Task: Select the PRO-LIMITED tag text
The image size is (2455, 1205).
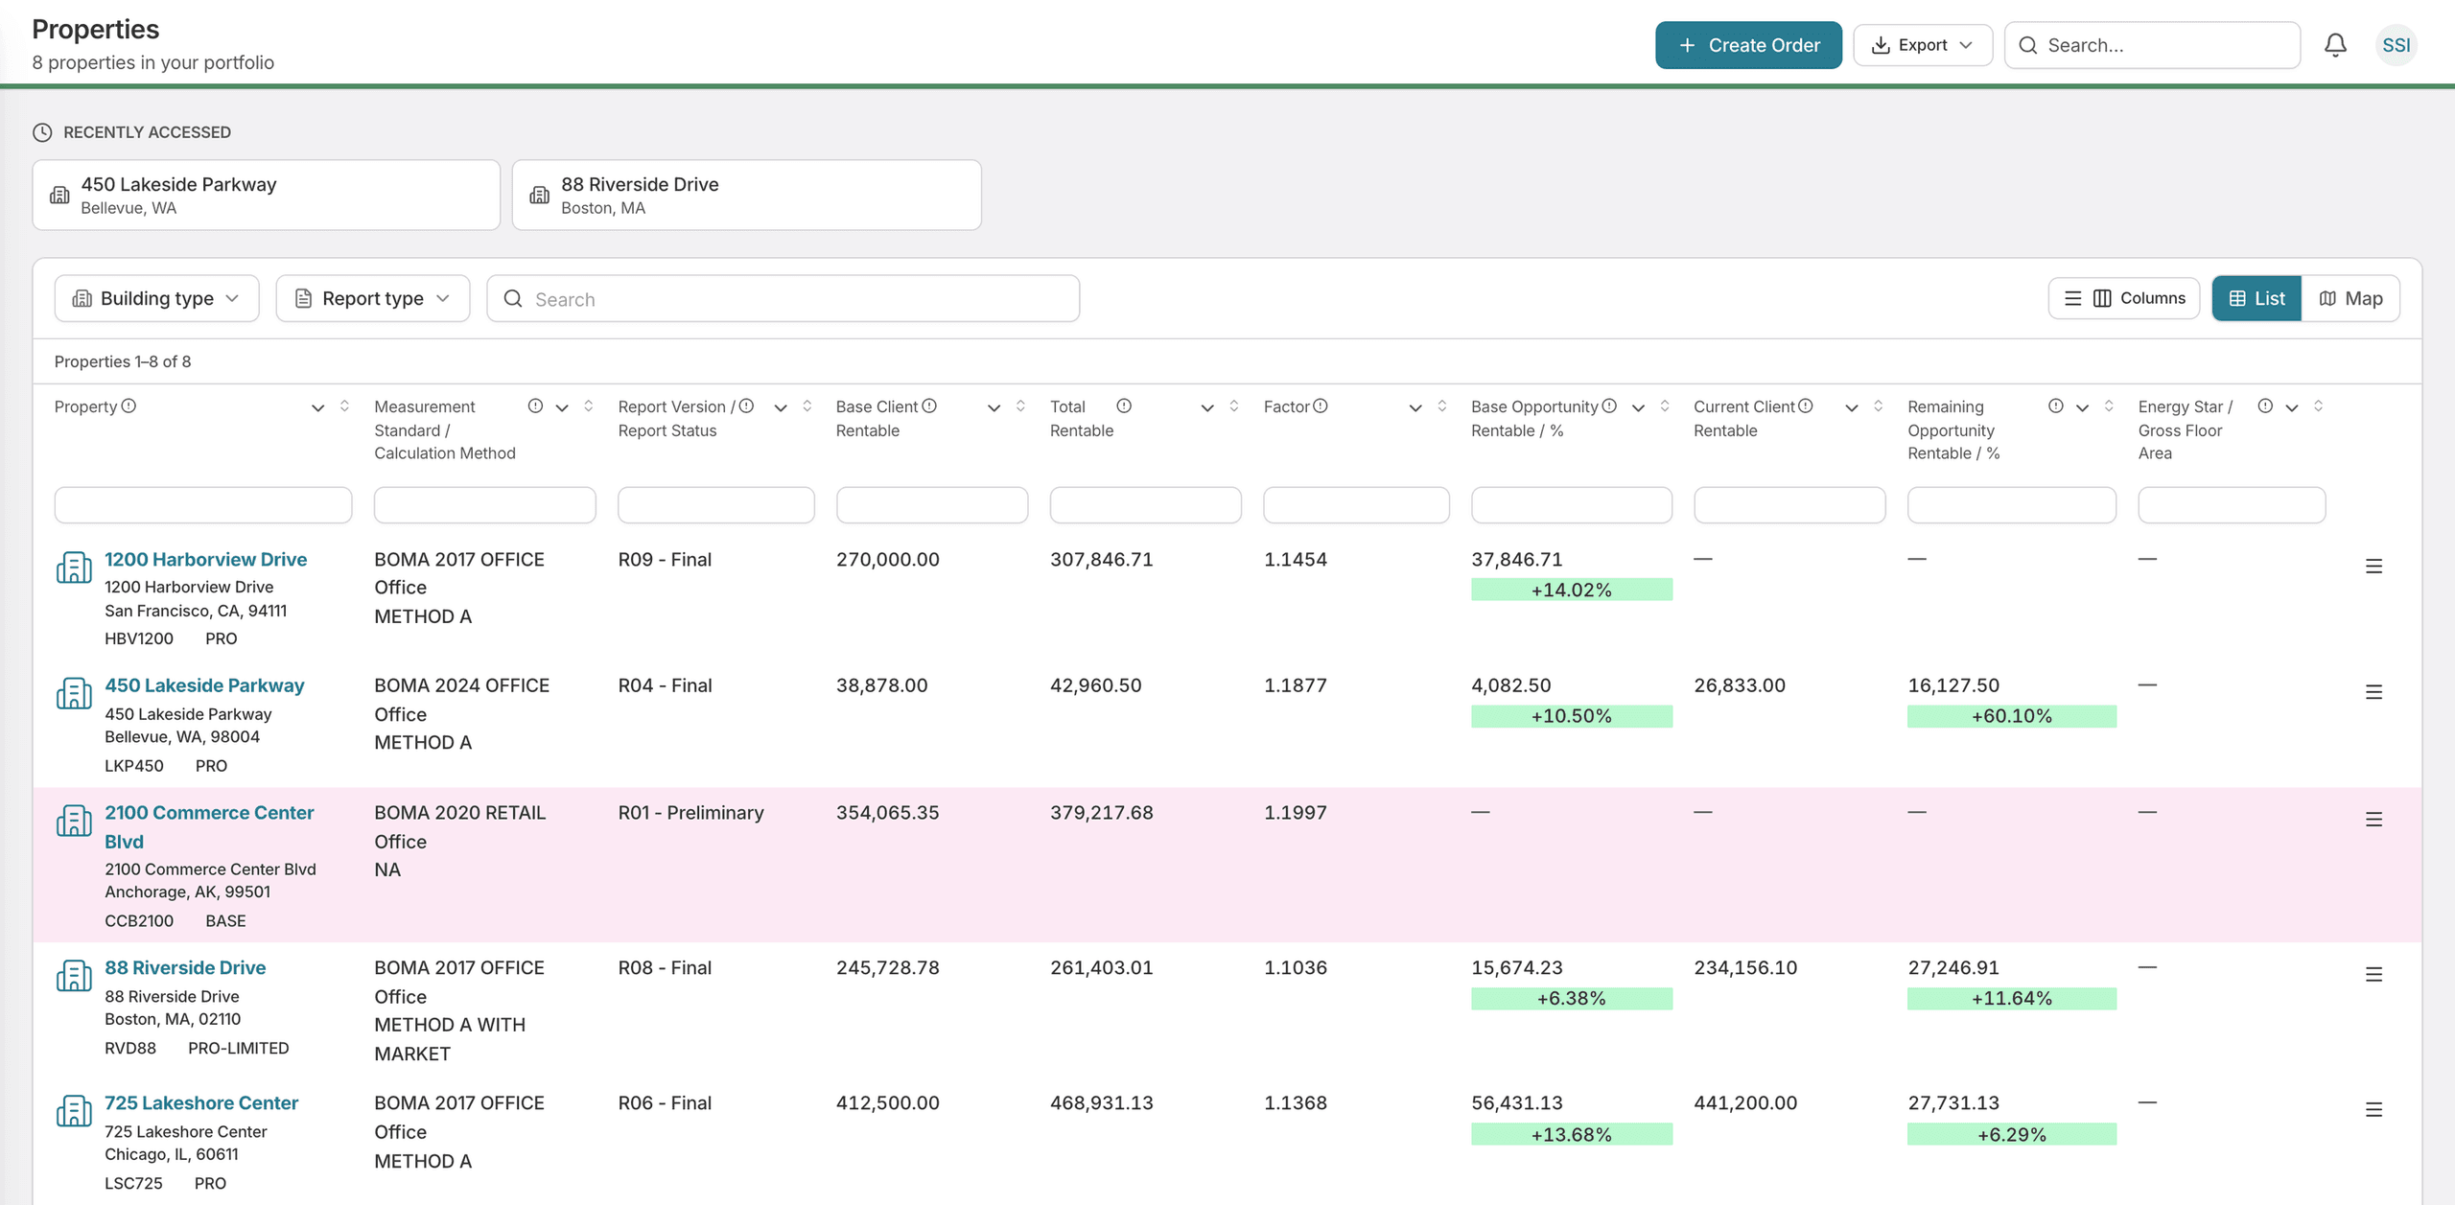Action: [x=238, y=1048]
